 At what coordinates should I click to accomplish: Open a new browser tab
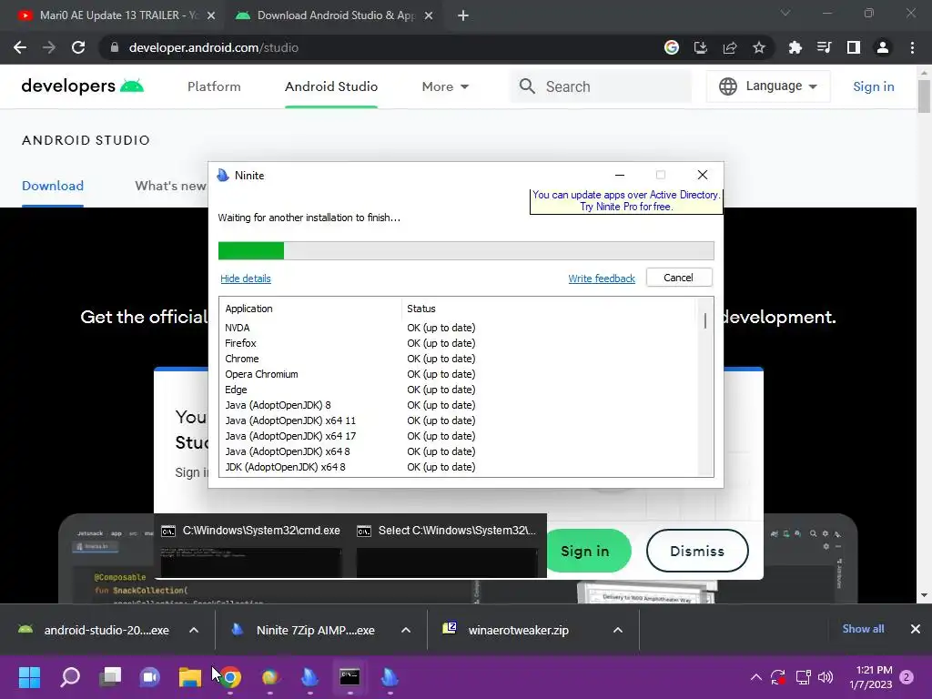tap(463, 15)
